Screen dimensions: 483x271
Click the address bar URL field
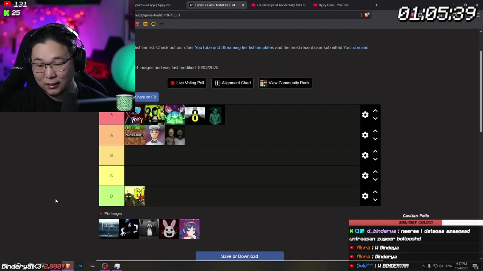(x=247, y=15)
